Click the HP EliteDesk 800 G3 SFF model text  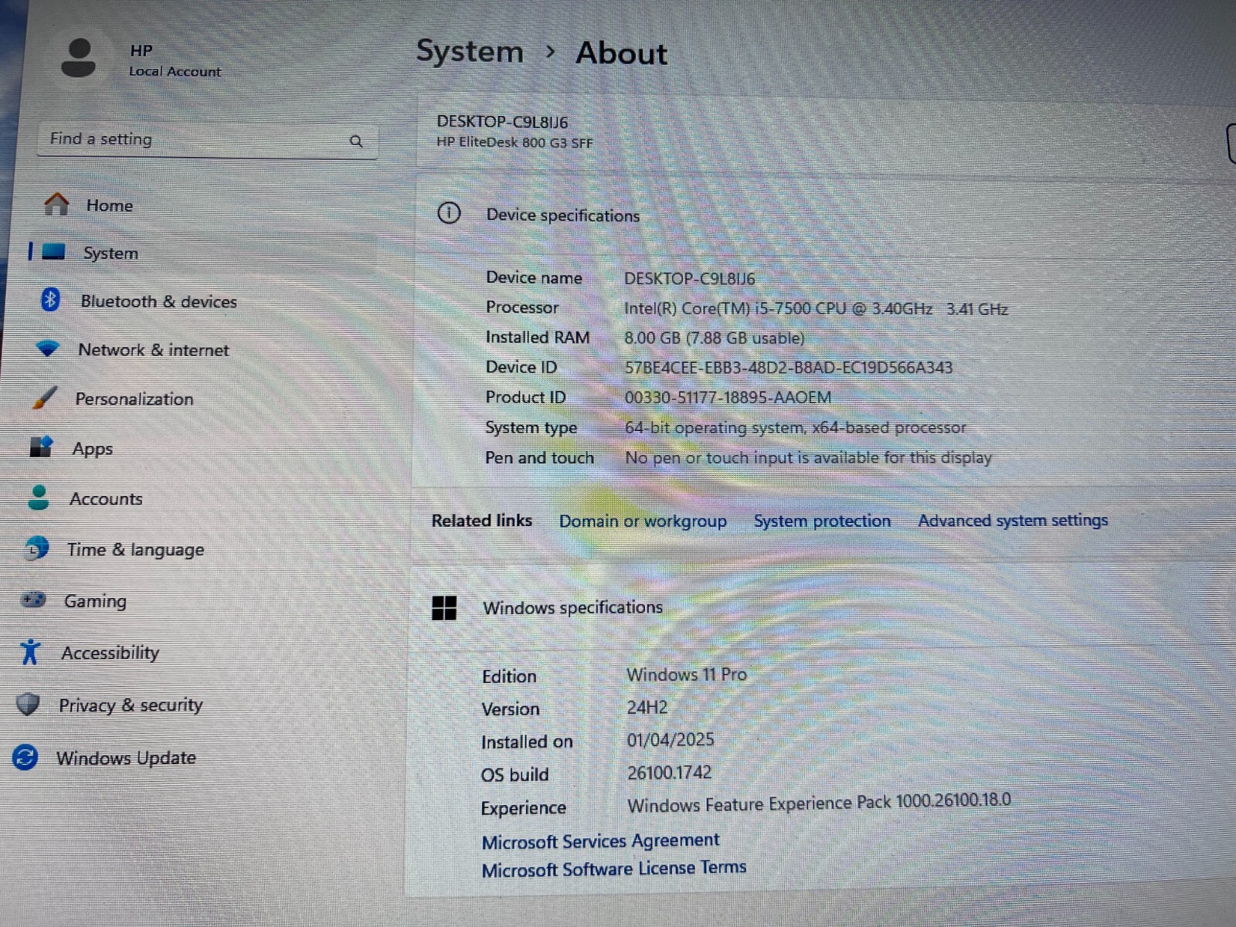pyautogui.click(x=514, y=142)
